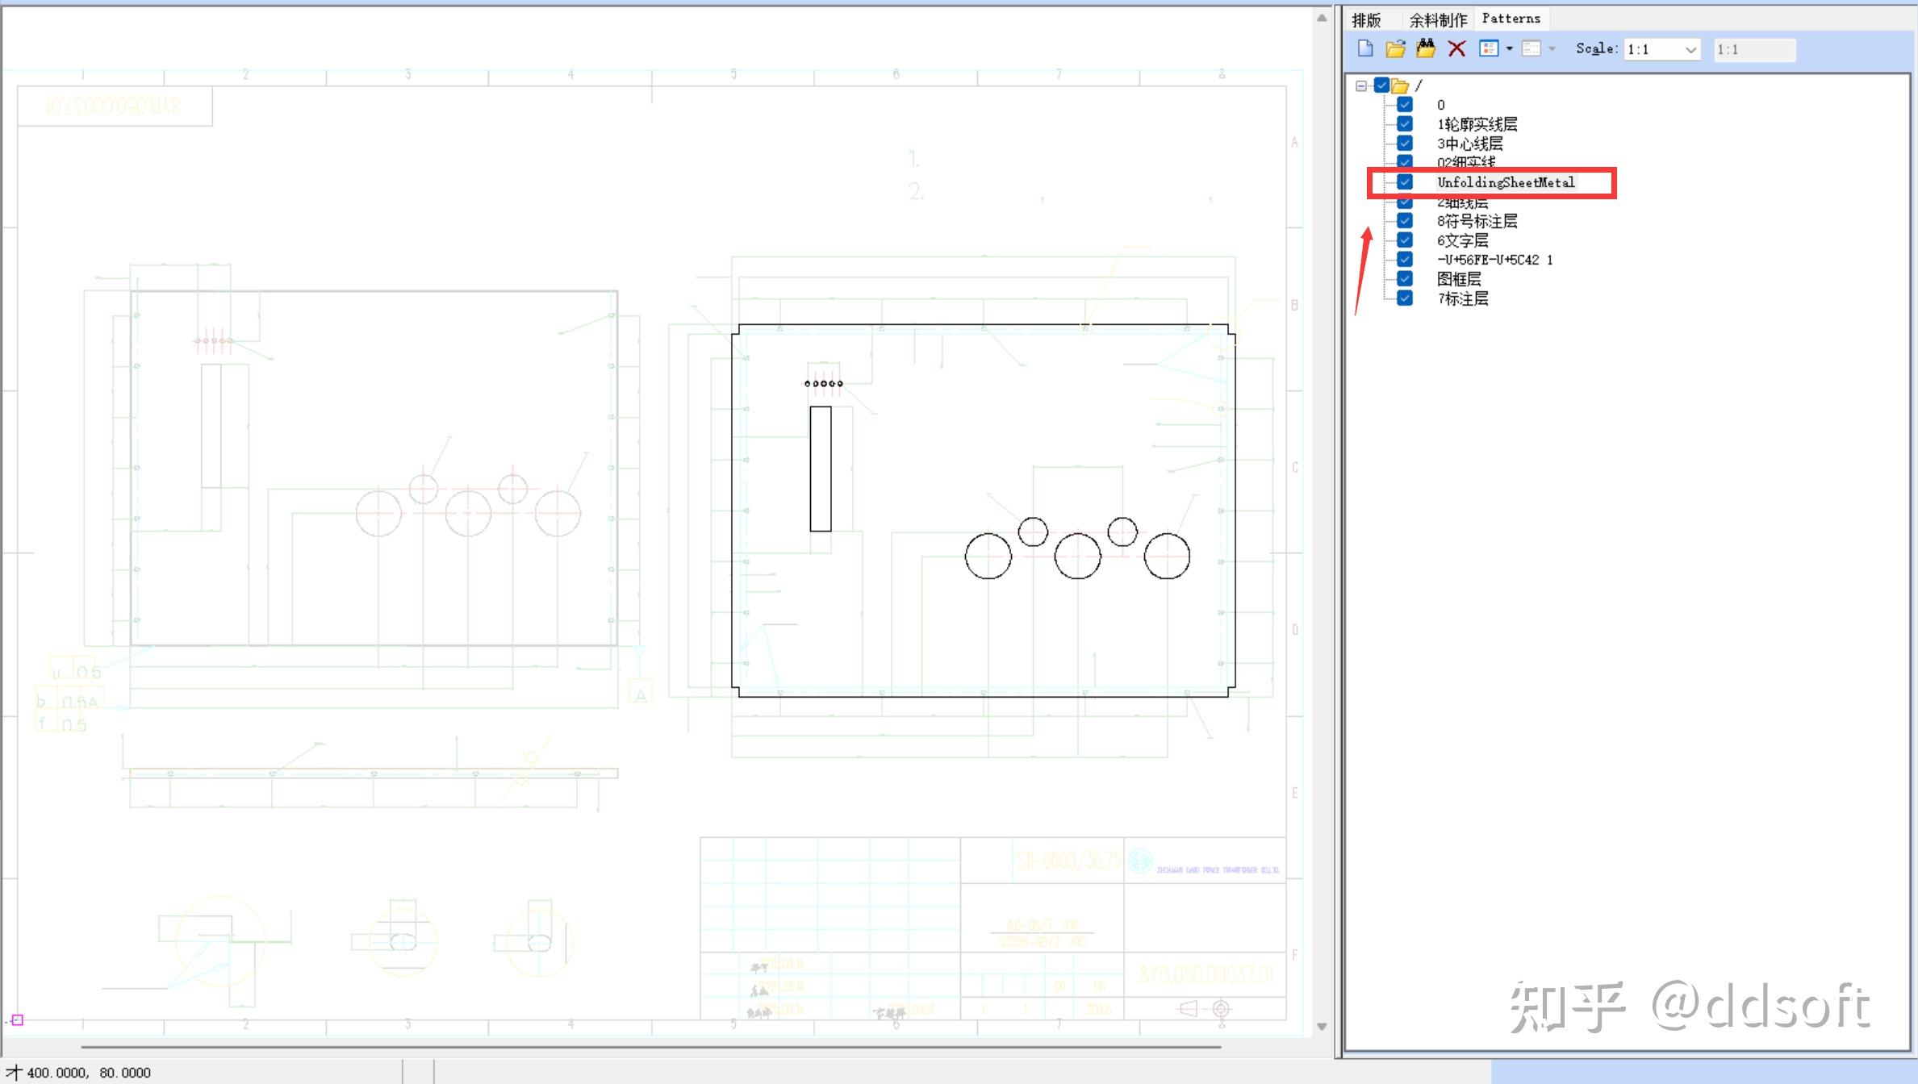Toggle the 1轮廓实线层 layer checkbox
The height and width of the screenshot is (1084, 1918).
pos(1405,124)
